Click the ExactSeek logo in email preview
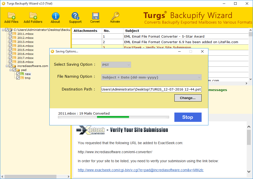Viewport: 253px width, 179px height. tap(90, 130)
